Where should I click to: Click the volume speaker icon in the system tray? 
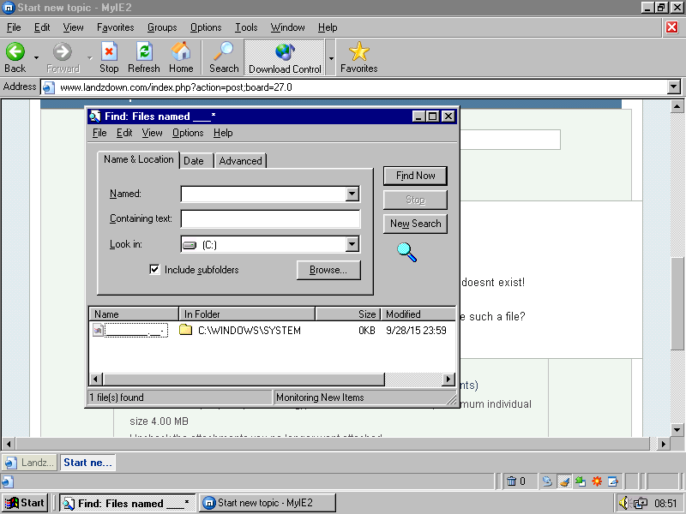[x=623, y=503]
